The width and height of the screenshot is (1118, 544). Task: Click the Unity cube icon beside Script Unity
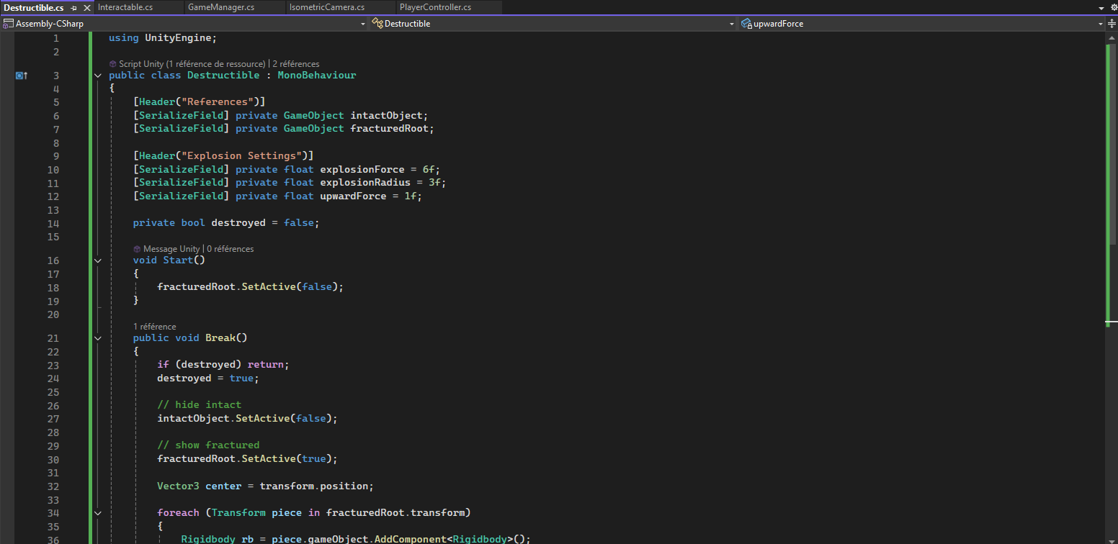click(x=113, y=64)
